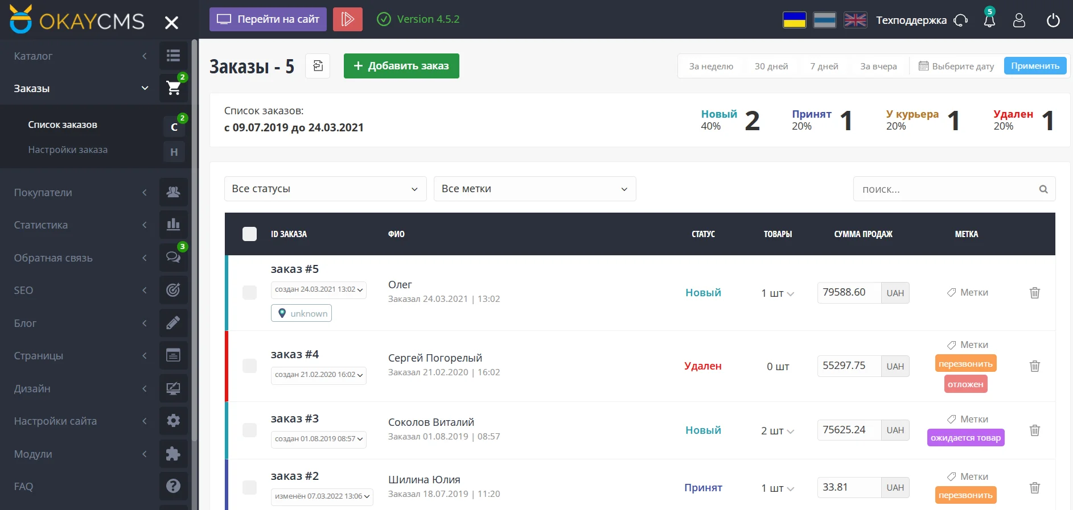The image size is (1073, 510).
Task: Open the tech support headset icon
Action: click(x=961, y=20)
